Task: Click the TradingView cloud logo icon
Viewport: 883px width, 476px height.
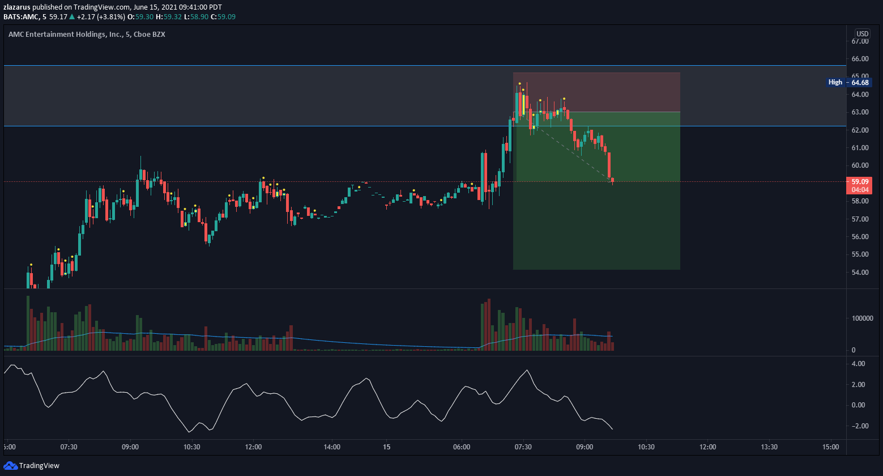Action: (x=11, y=466)
